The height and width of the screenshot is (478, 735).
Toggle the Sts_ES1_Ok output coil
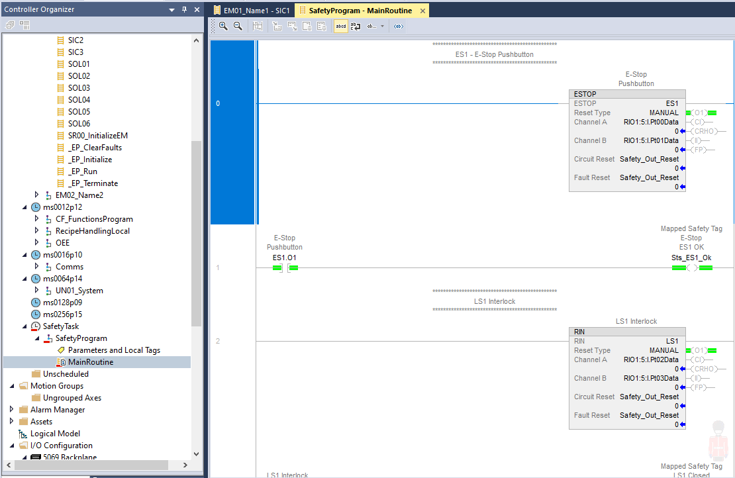691,267
